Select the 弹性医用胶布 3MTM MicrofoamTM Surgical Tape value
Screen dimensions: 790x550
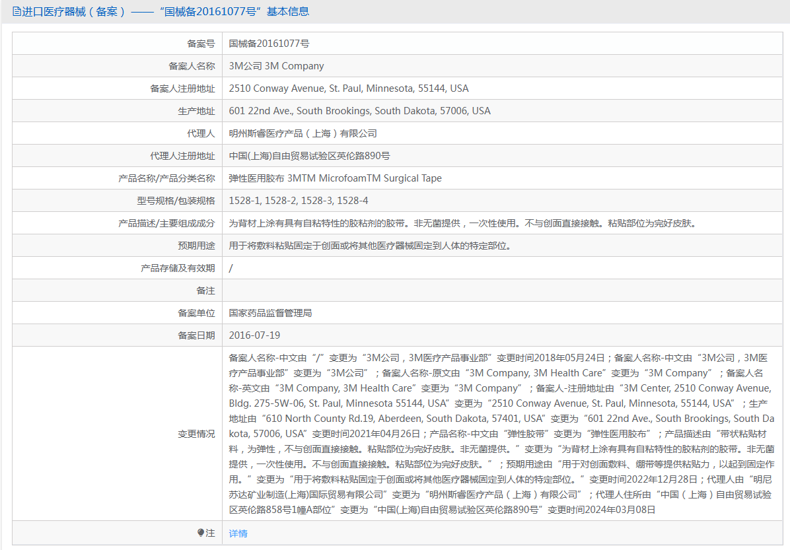click(335, 178)
